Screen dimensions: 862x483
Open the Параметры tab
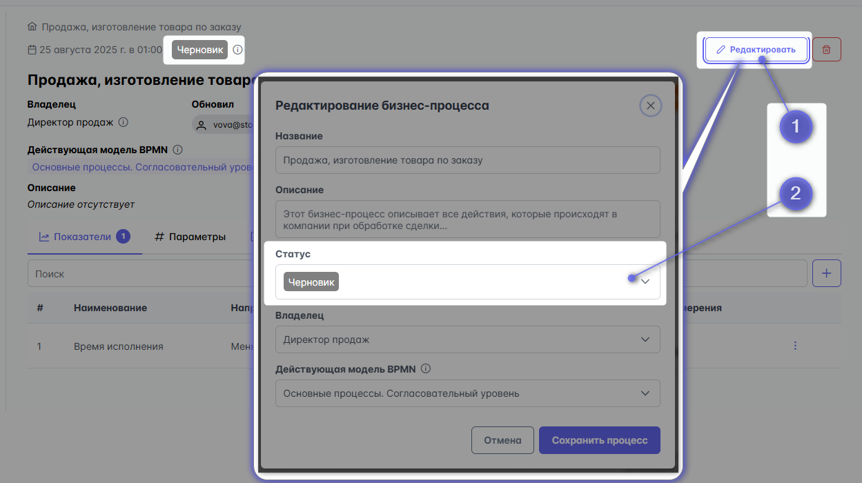[x=190, y=237]
